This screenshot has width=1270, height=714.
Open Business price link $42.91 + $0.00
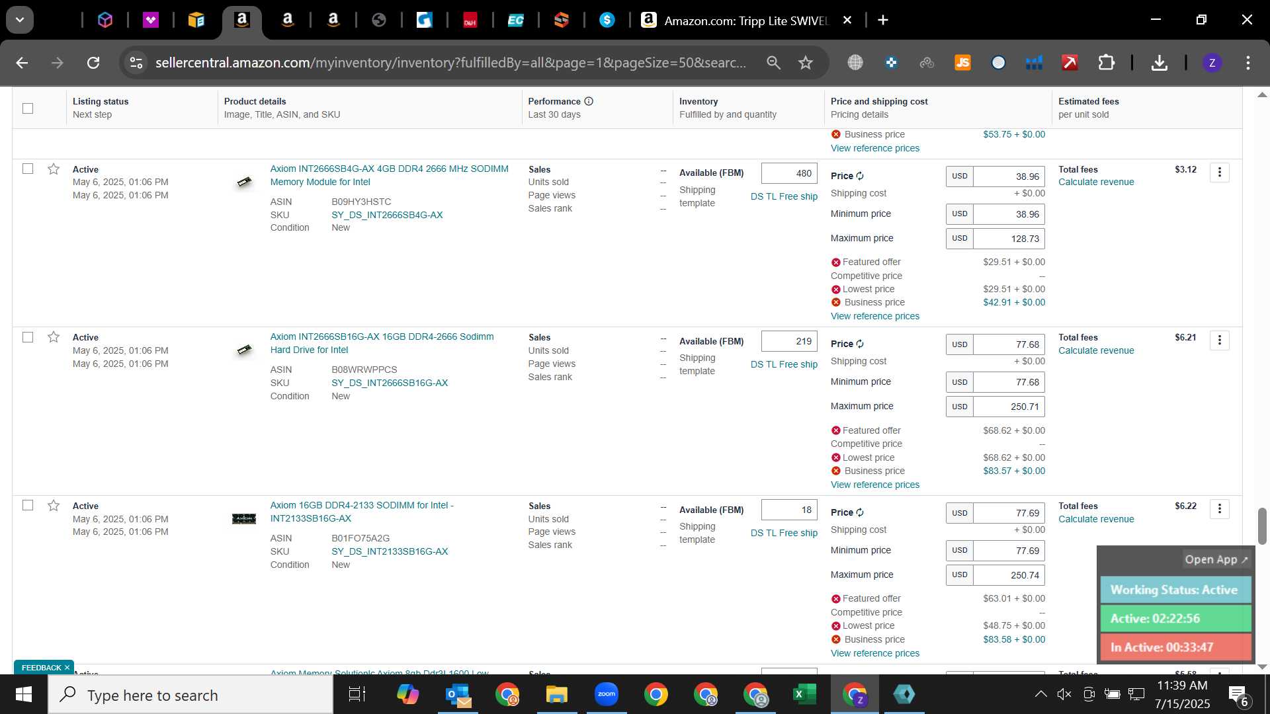click(x=1014, y=302)
